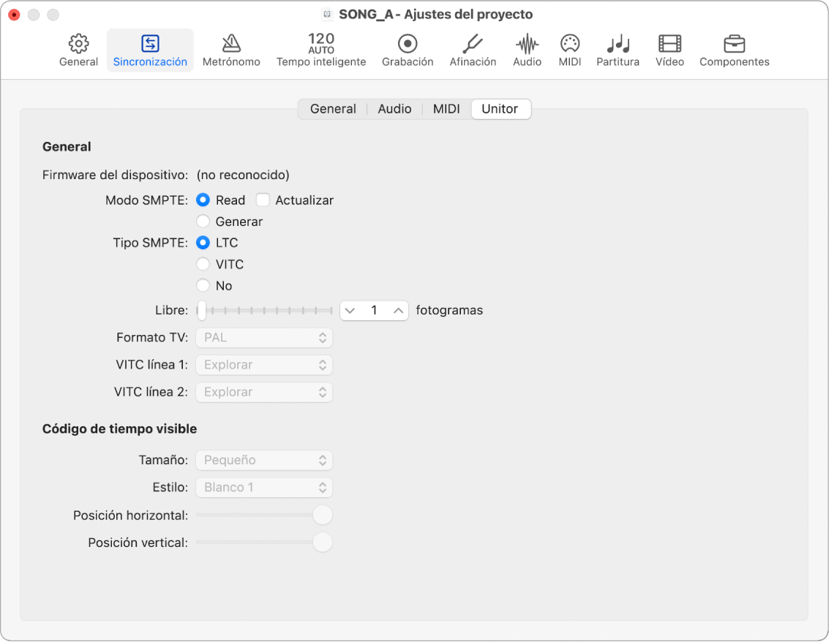
Task: Choose VITC as SMPTE type
Action: pyautogui.click(x=203, y=264)
